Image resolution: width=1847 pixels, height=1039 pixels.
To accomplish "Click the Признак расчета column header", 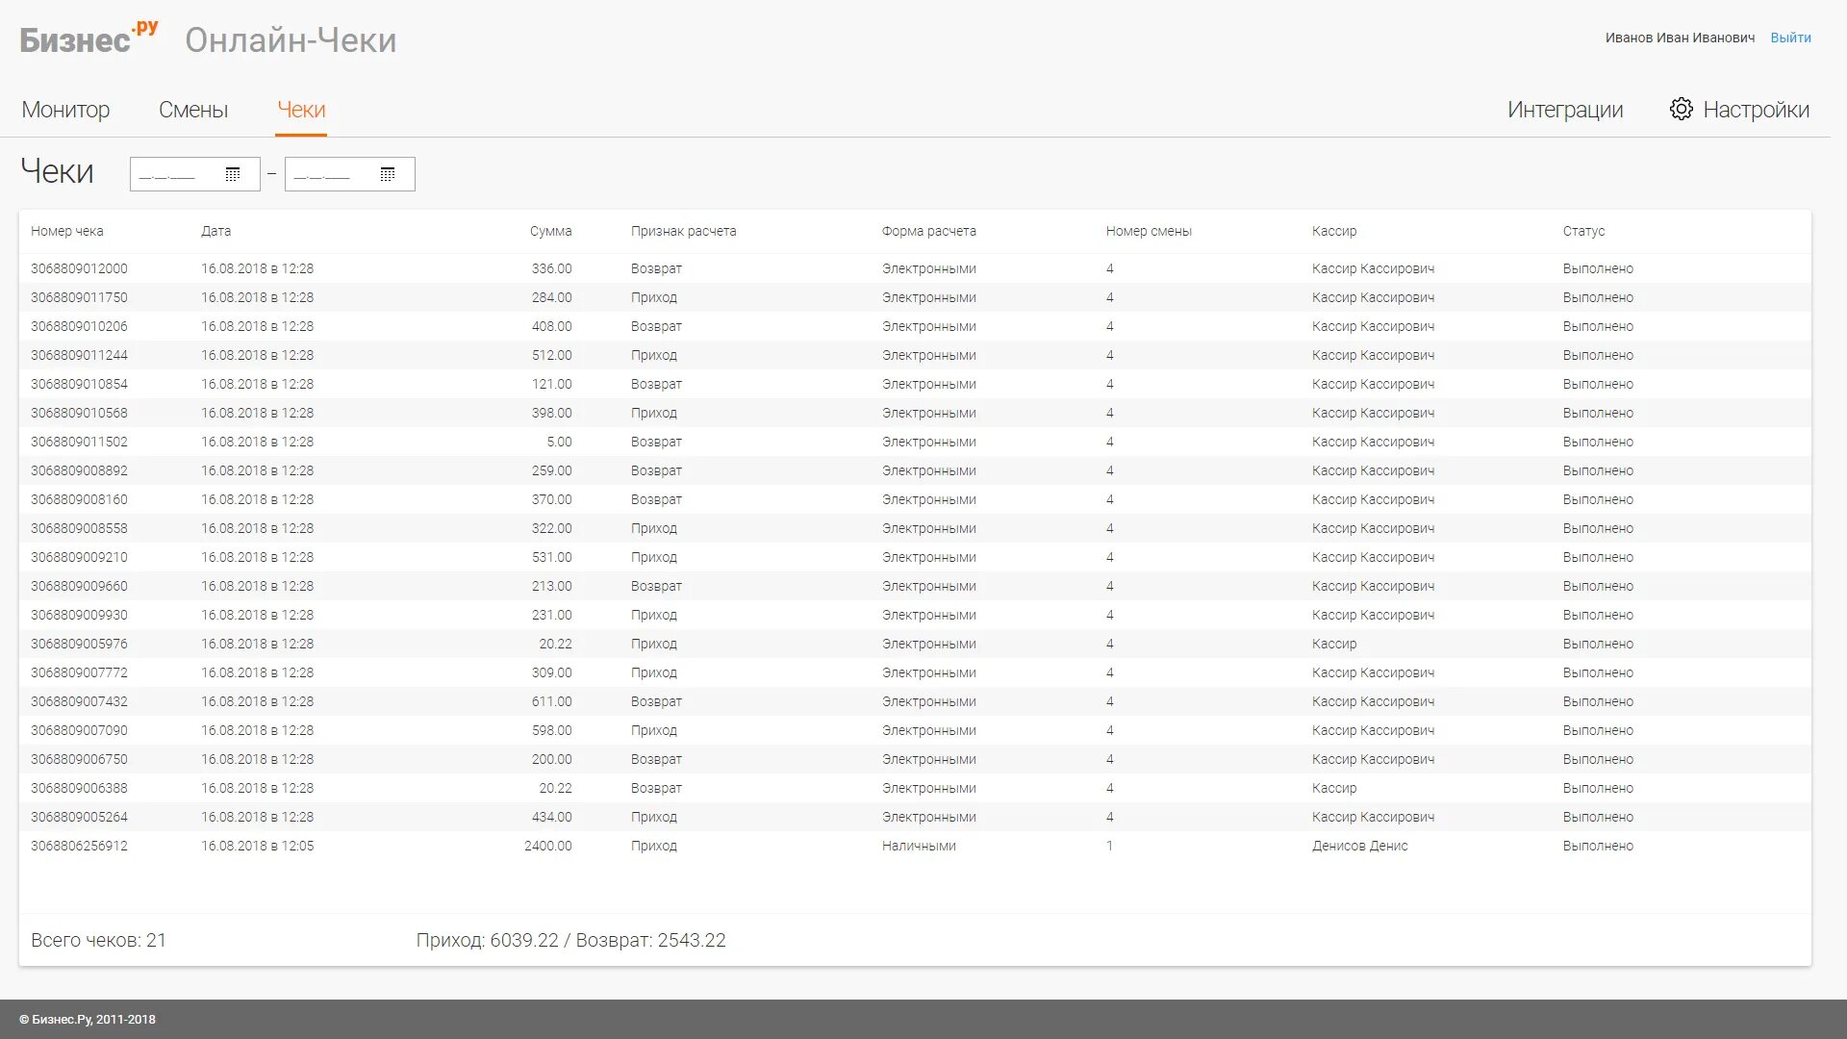I will [684, 231].
